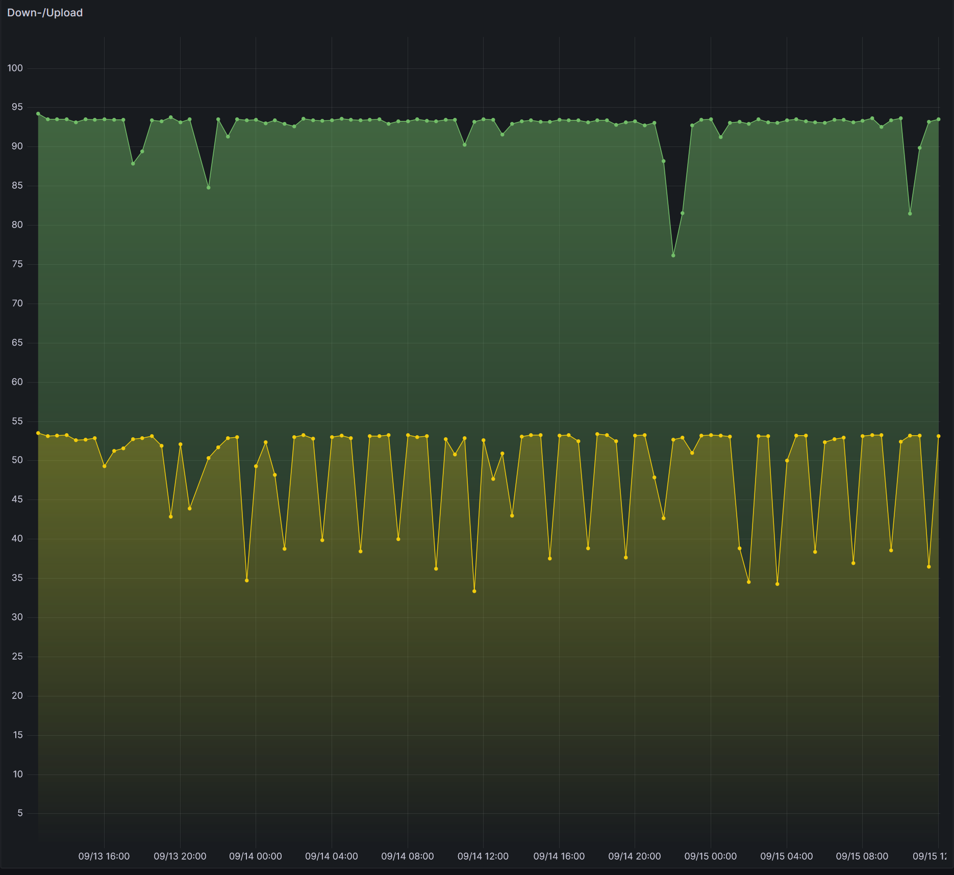This screenshot has height=875, width=954.
Task: Select the 75 label on the vertical axis
Action: (x=17, y=264)
